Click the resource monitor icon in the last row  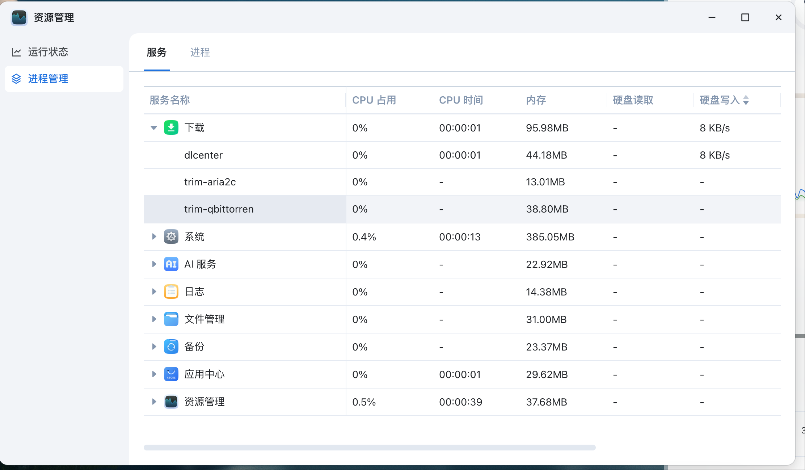click(x=171, y=402)
